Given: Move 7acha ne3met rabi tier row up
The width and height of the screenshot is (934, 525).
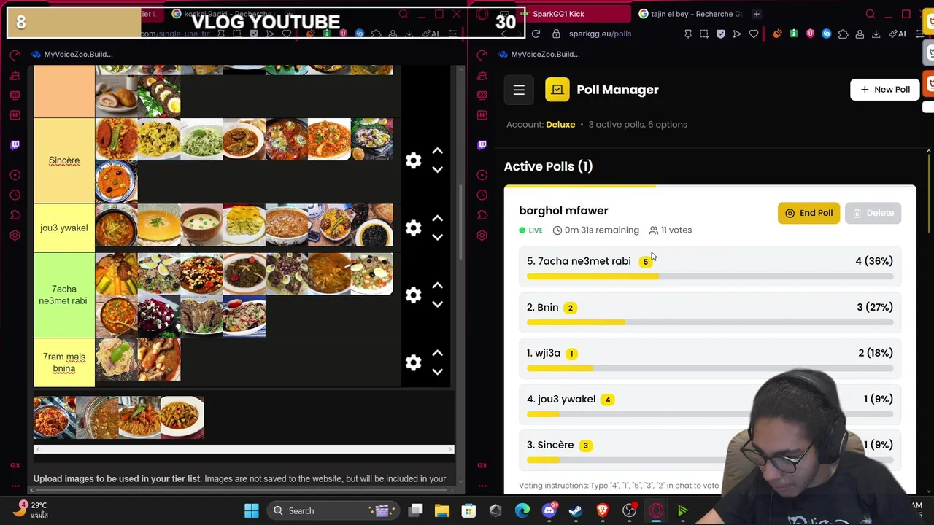Looking at the screenshot, I should tap(437, 285).
